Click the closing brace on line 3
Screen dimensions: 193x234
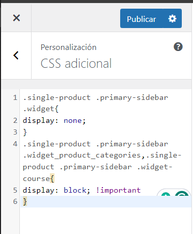pos(25,133)
